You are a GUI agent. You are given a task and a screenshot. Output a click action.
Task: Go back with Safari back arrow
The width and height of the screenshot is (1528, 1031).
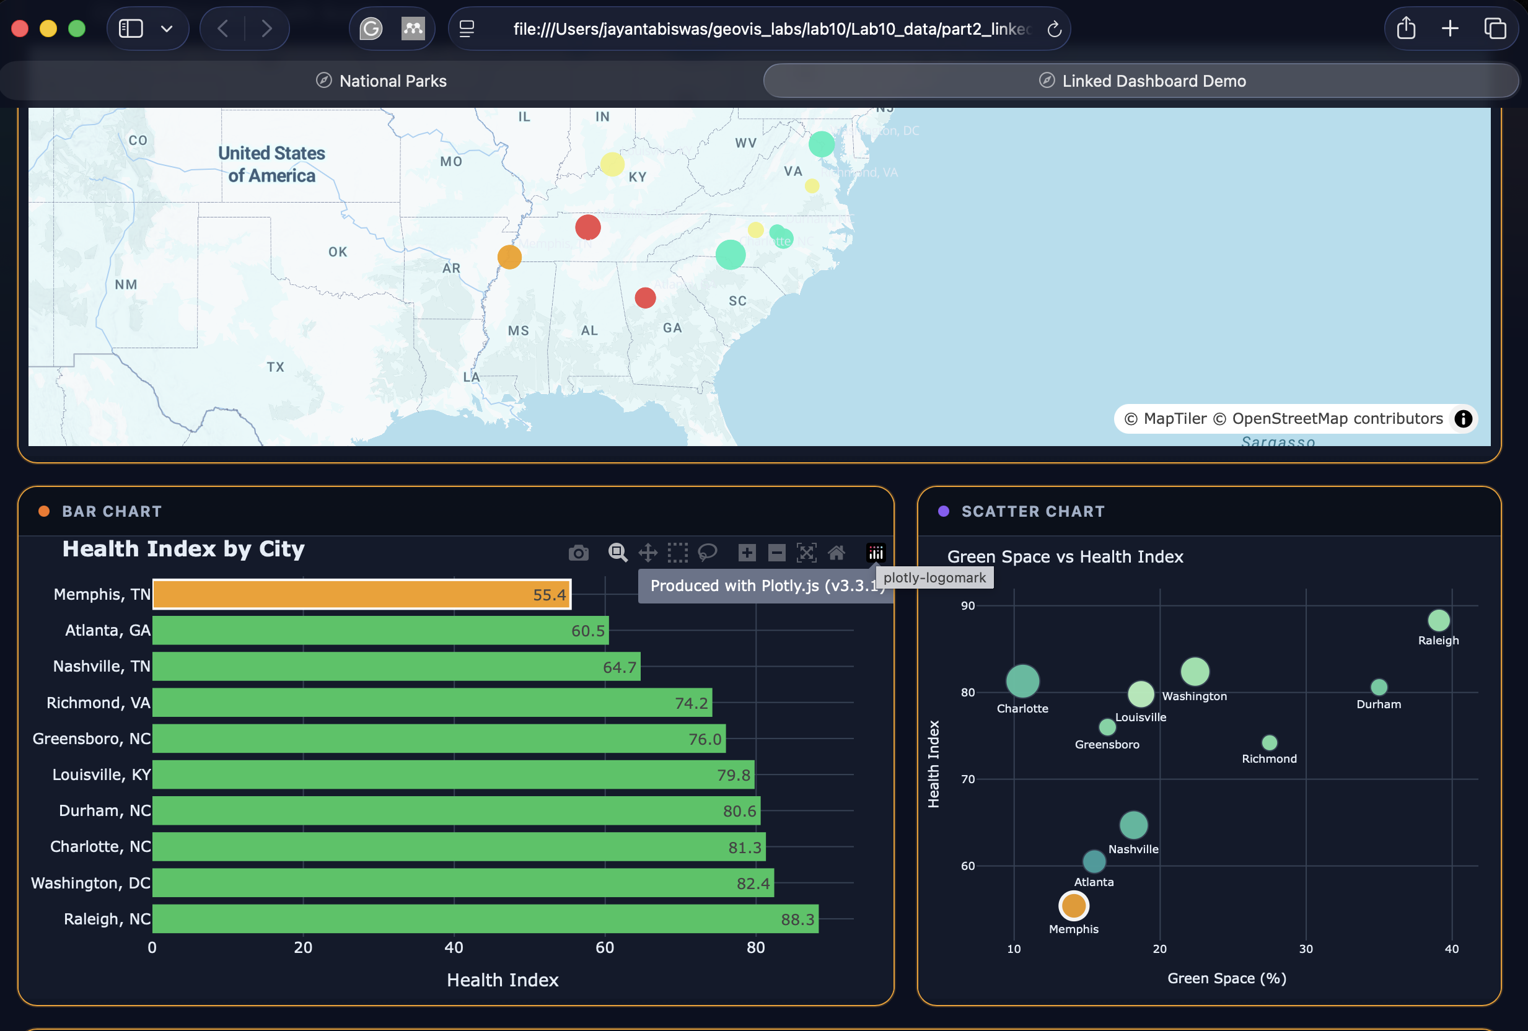[223, 29]
